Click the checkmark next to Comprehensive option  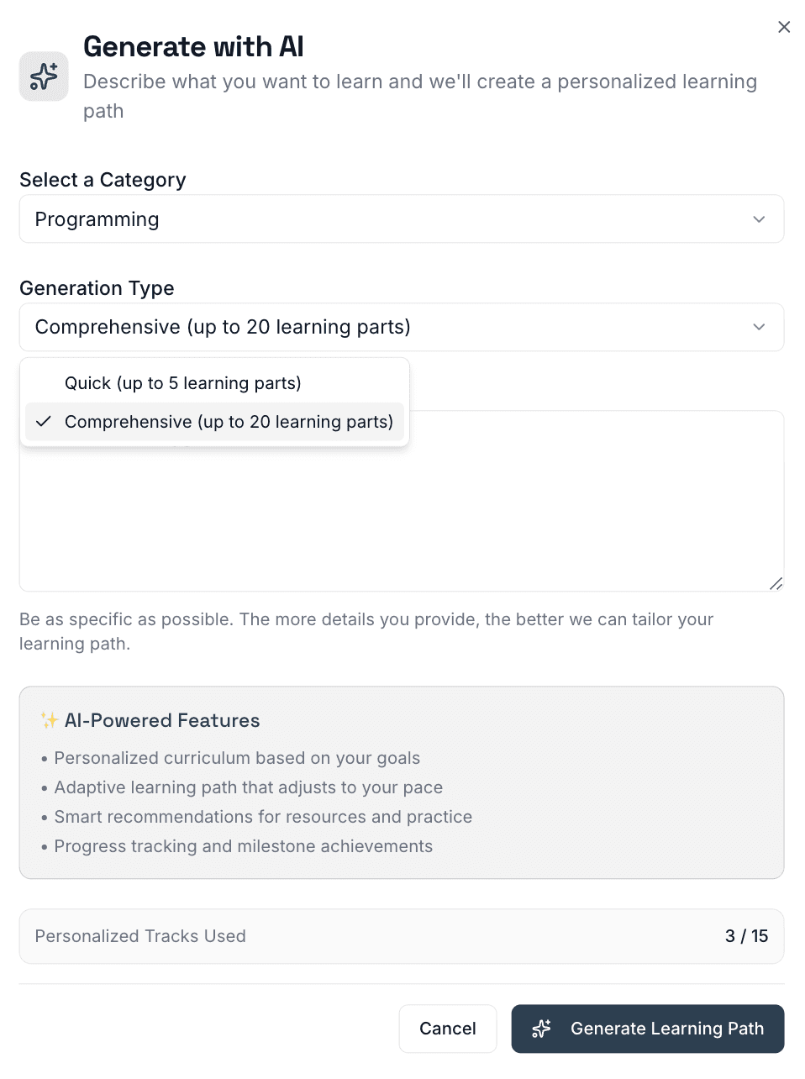pos(43,422)
